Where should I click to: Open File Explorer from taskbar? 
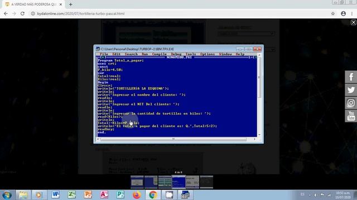[x=23, y=195]
